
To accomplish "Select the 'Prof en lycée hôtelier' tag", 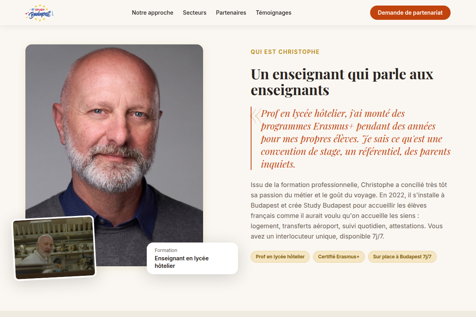I will point(280,257).
